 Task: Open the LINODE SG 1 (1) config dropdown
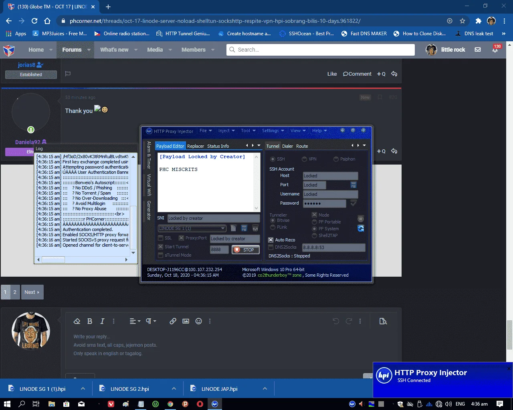[192, 228]
